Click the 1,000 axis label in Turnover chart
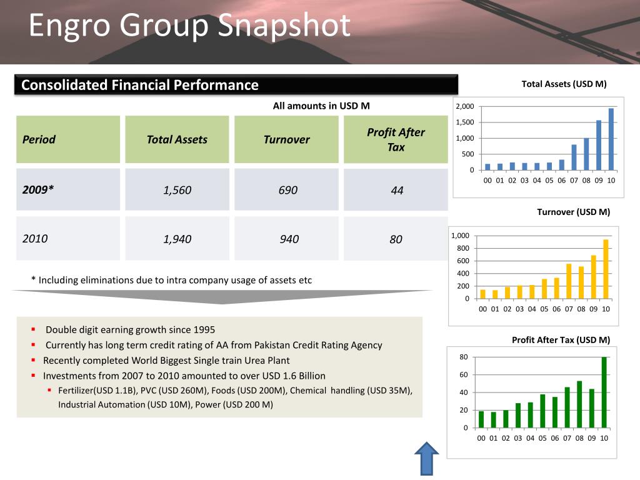Image resolution: width=640 pixels, height=480 pixels. point(460,236)
